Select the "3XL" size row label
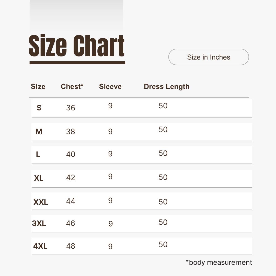Viewport: 276px width, 276px height. tap(39, 224)
